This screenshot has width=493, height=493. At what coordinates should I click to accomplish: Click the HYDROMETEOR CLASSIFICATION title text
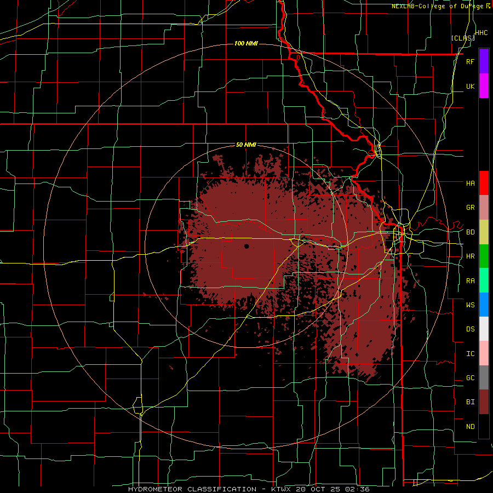click(192, 489)
